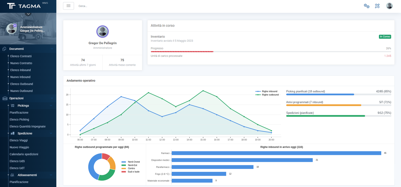Screen dimensions: 401x187
Task: Click the Operazioni warehouse icon in sidebar
Action: point(5,98)
